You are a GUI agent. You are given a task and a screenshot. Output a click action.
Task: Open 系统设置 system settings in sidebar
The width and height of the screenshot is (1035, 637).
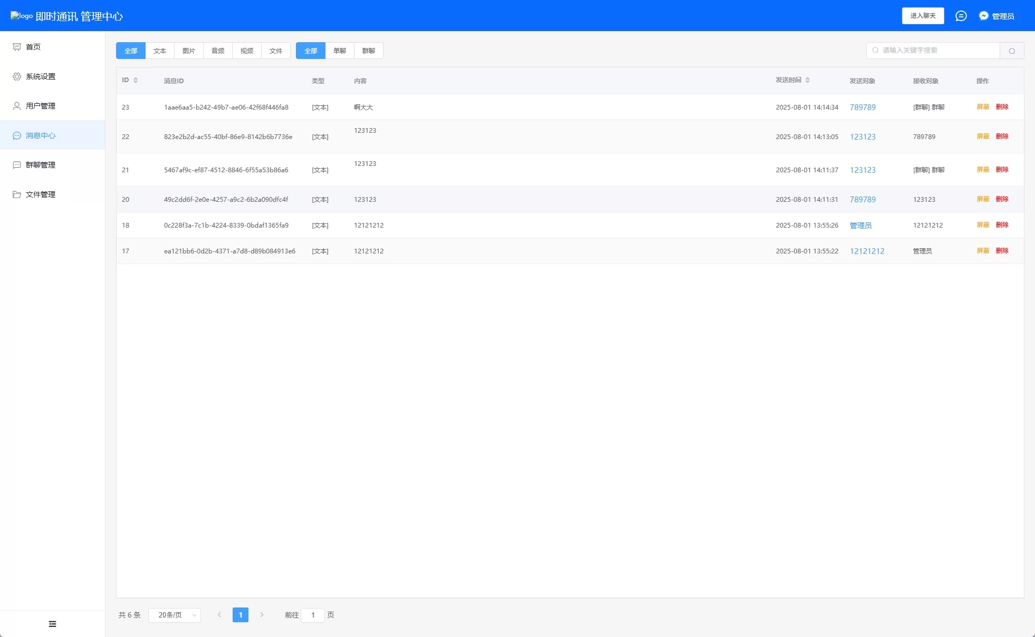click(40, 76)
